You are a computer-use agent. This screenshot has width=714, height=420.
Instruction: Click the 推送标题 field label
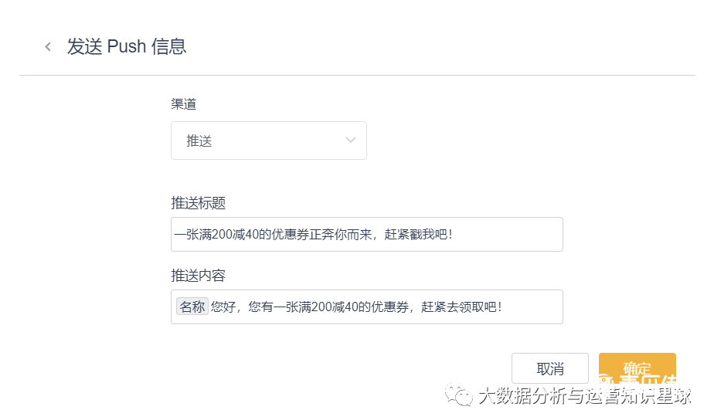click(198, 203)
